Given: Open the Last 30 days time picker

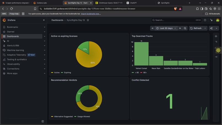Looking at the screenshot, I should tap(166, 28).
